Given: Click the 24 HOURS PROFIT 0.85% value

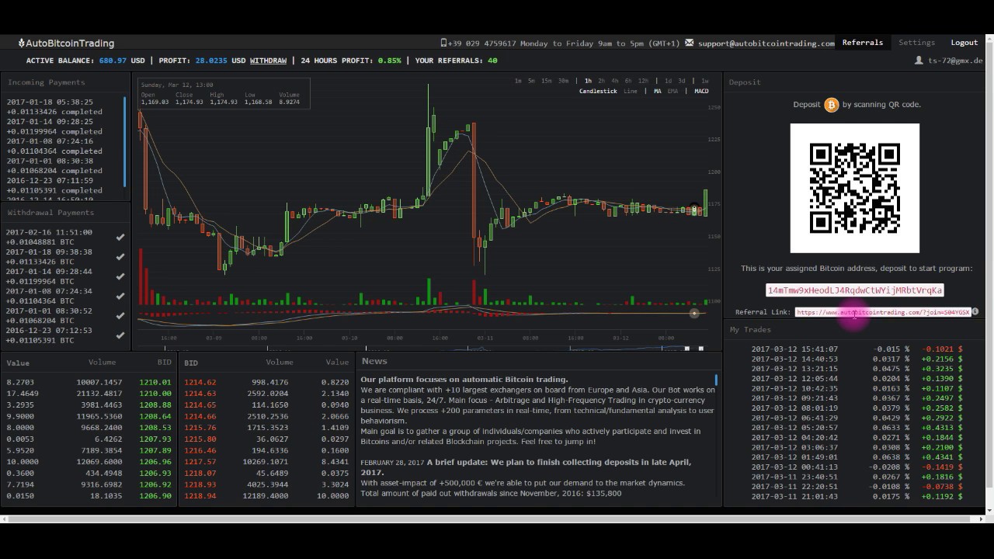Looking at the screenshot, I should coord(390,61).
